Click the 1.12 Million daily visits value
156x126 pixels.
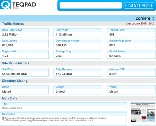(64, 35)
